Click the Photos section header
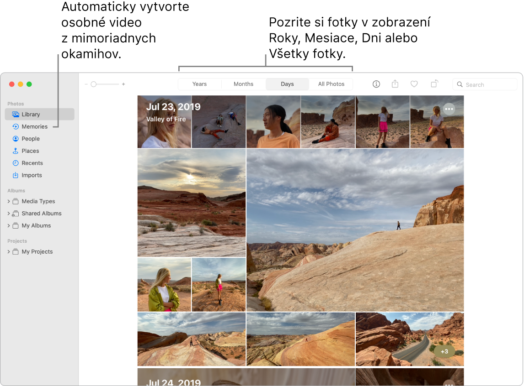 [16, 104]
